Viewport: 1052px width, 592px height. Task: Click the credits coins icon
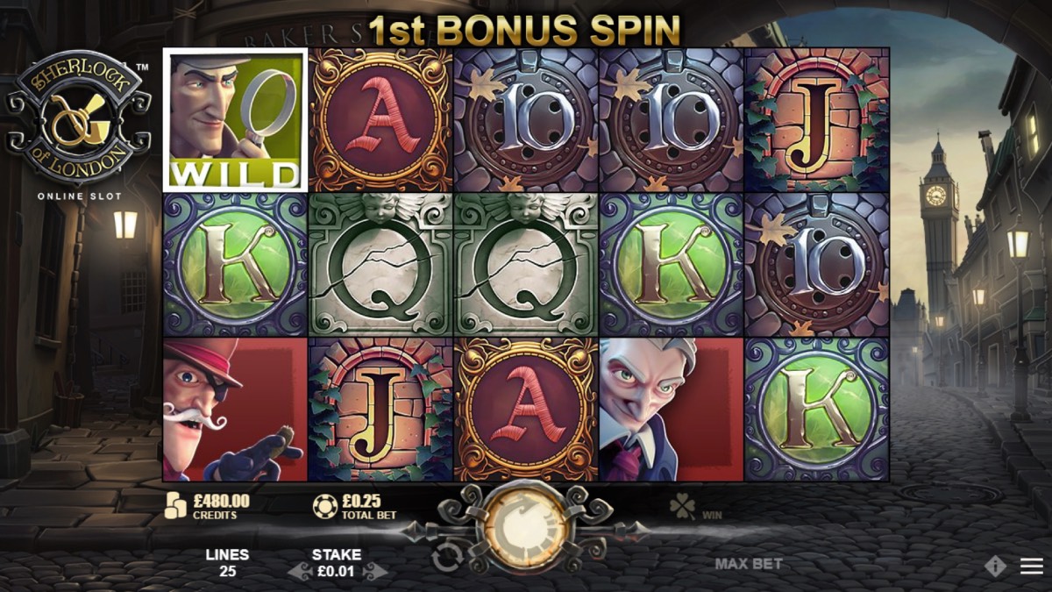pos(176,506)
